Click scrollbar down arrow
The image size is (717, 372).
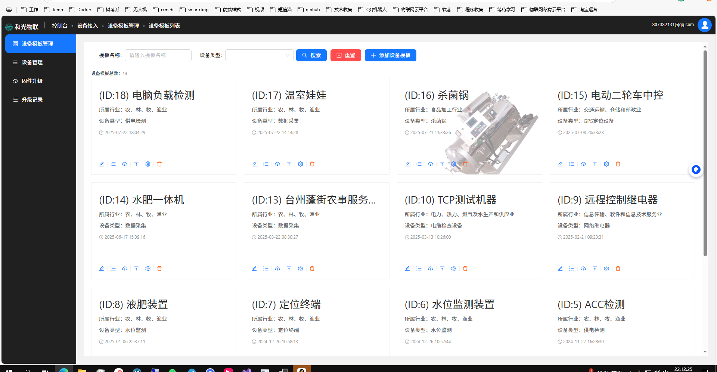(x=705, y=352)
